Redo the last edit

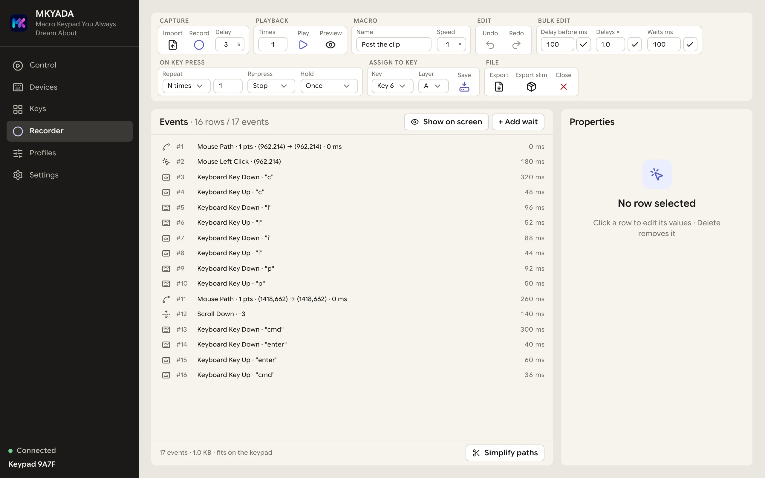[516, 45]
